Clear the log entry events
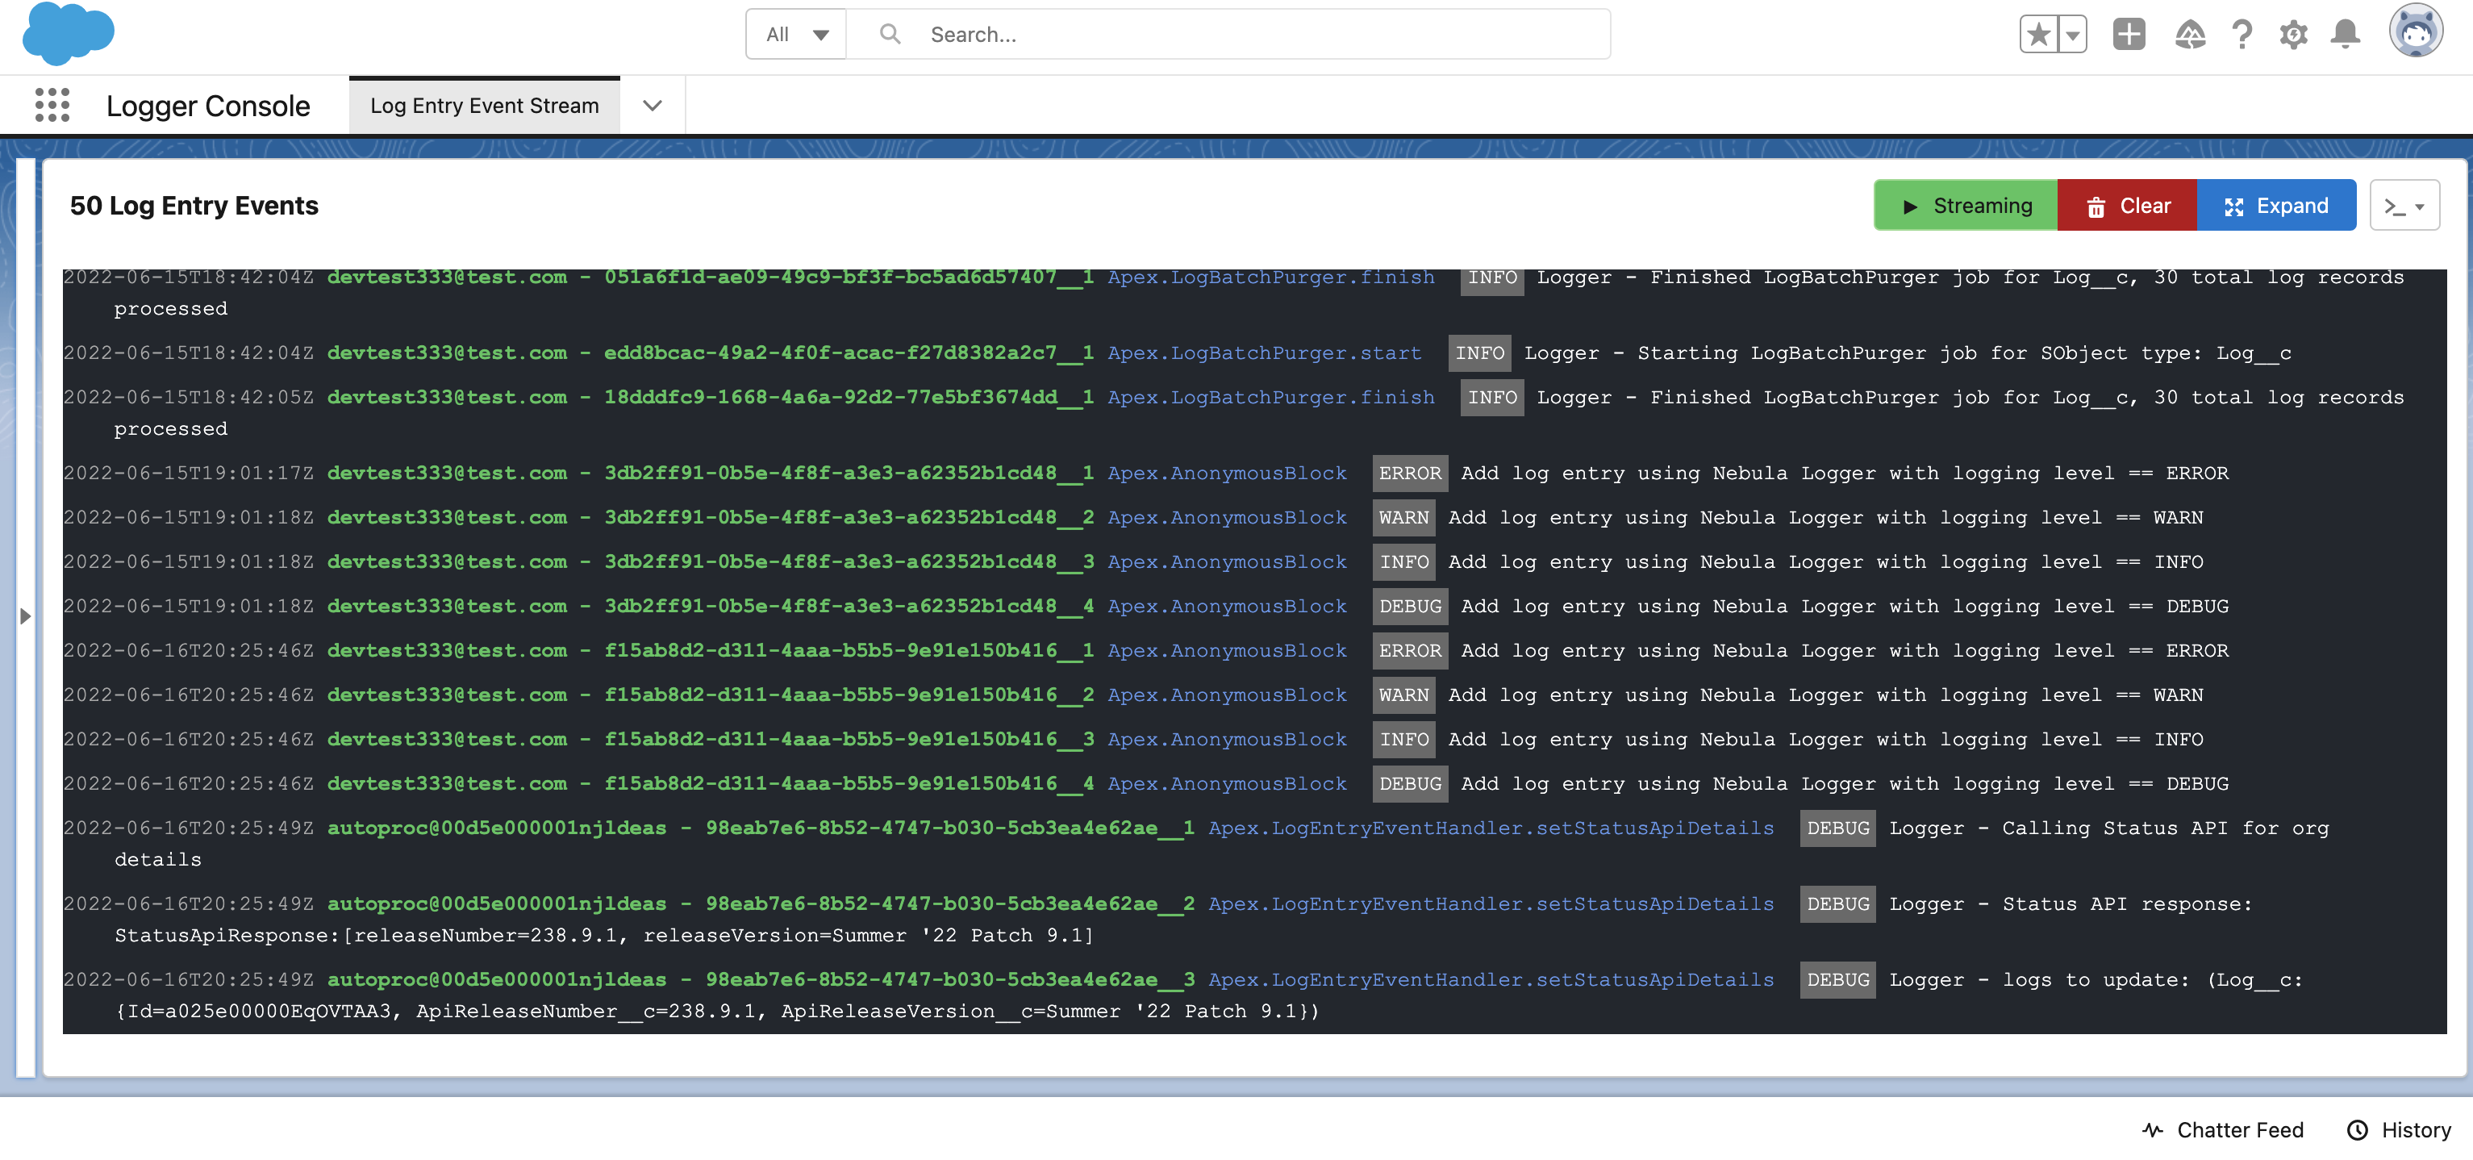 click(2126, 206)
